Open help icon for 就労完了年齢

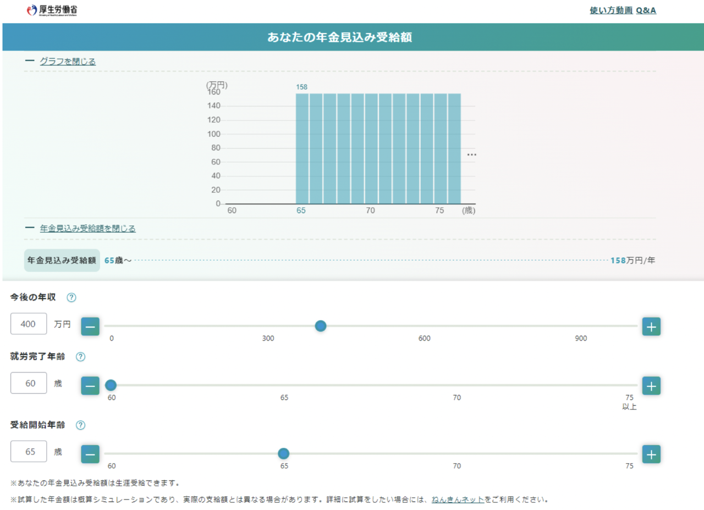[x=80, y=357]
